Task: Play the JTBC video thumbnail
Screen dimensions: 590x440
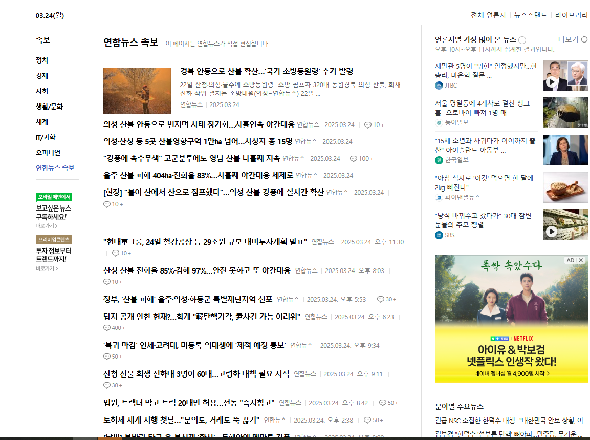Action: coord(565,75)
